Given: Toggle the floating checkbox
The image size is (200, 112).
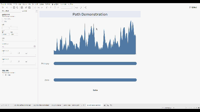Looking at the screenshot, I should tap(3, 21).
